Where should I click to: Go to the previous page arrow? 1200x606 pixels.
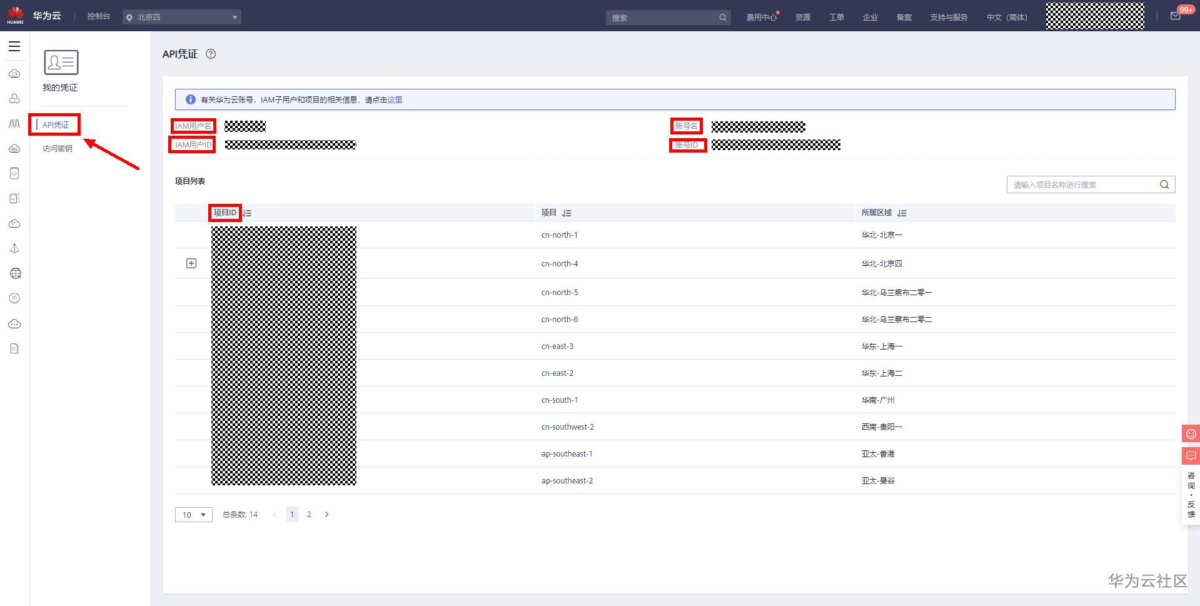[x=275, y=515]
